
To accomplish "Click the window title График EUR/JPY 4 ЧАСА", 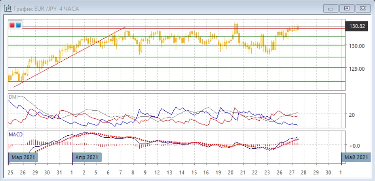I will pyautogui.click(x=46, y=9).
